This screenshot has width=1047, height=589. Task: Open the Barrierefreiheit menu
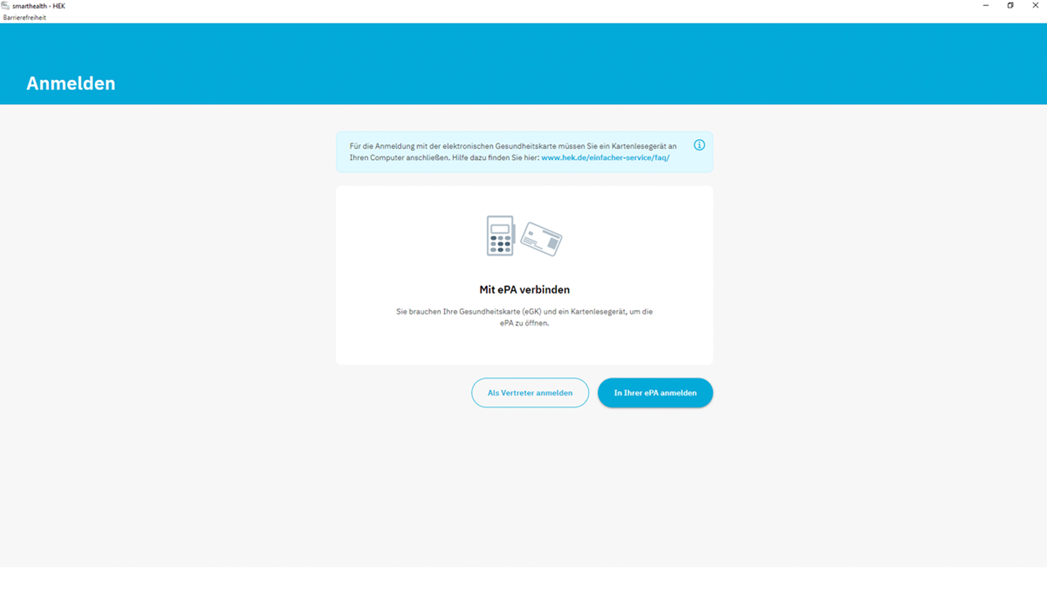click(x=25, y=17)
